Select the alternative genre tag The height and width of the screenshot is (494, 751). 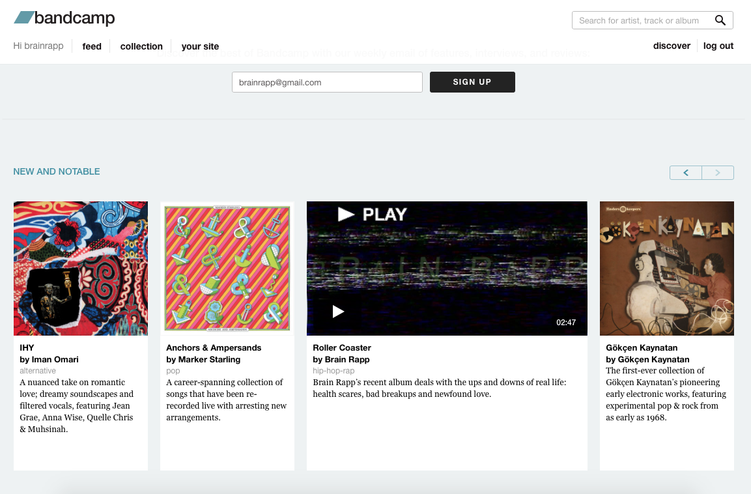tap(38, 371)
